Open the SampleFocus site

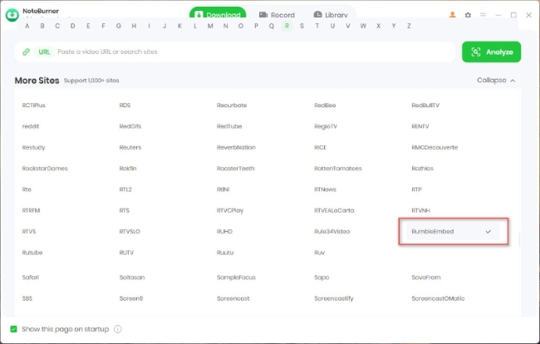236,278
